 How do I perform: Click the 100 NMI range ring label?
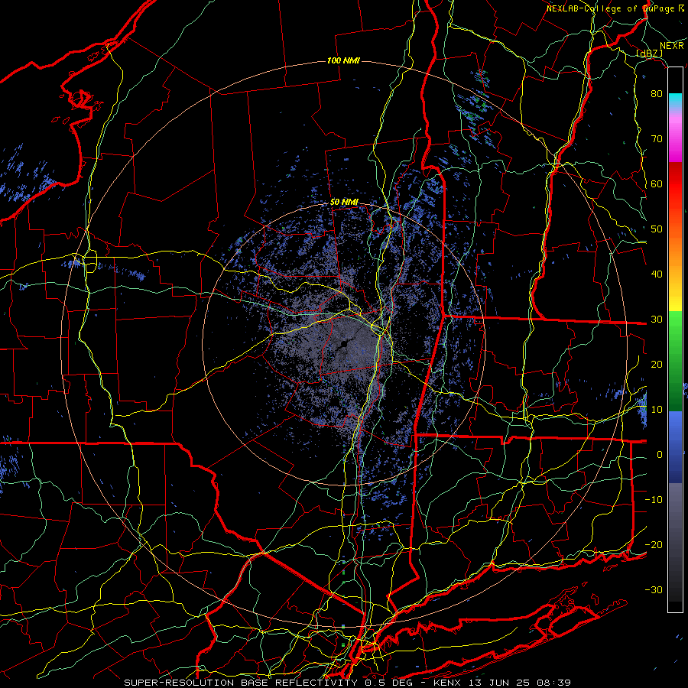pos(343,60)
